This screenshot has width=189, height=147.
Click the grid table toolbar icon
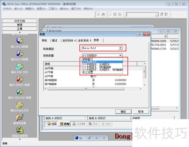point(120,14)
